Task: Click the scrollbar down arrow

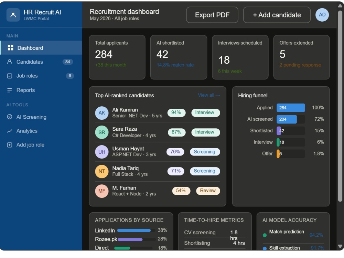Action: (340, 246)
